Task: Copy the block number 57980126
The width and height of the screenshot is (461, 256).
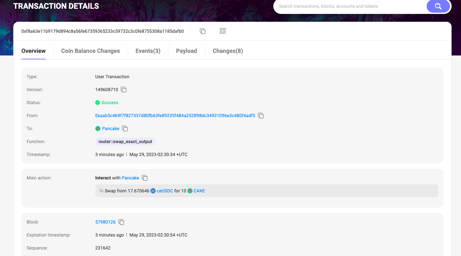Action: (121, 222)
